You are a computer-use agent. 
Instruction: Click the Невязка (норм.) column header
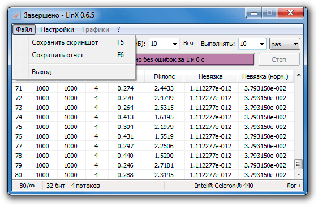265,76
